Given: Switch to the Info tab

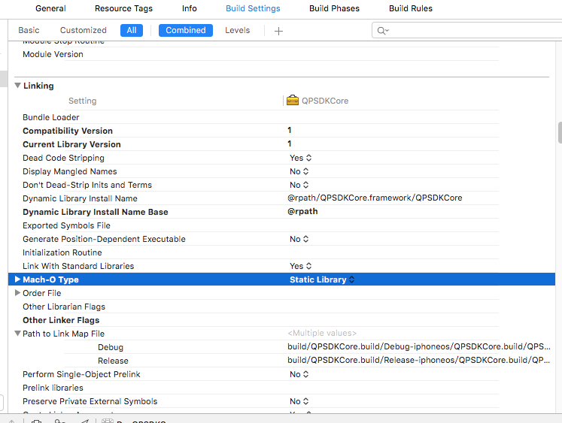Looking at the screenshot, I should 190,8.
